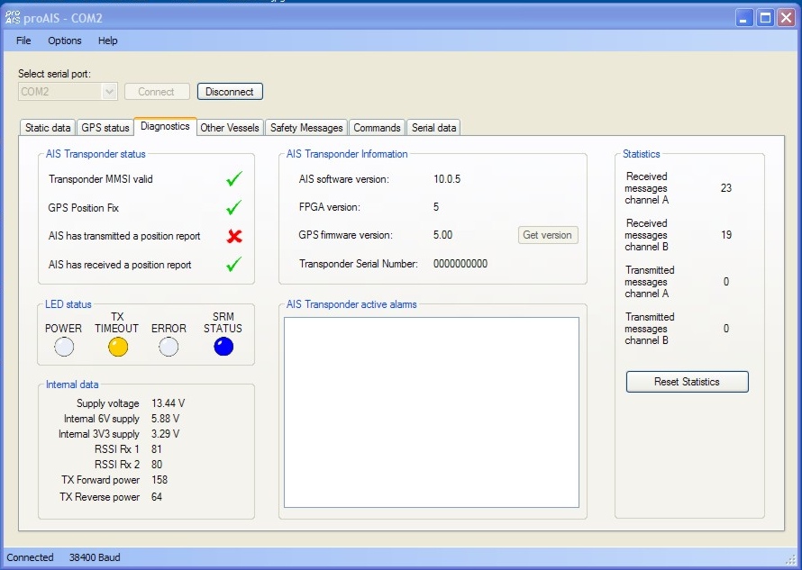The width and height of the screenshot is (802, 570).
Task: Open the File menu
Action: pos(23,41)
